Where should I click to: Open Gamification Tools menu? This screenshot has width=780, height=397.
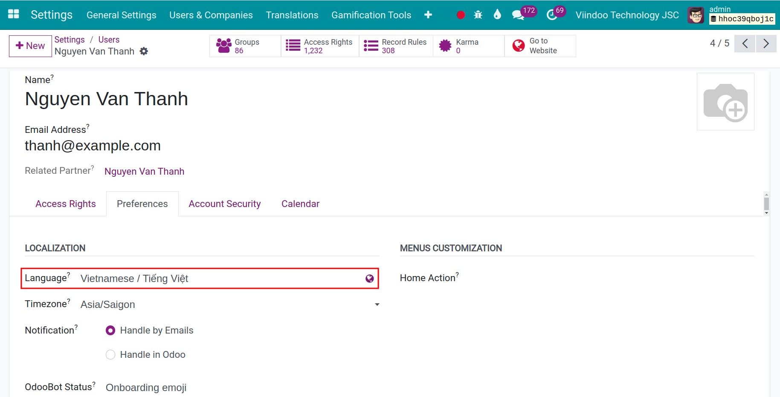(x=371, y=15)
